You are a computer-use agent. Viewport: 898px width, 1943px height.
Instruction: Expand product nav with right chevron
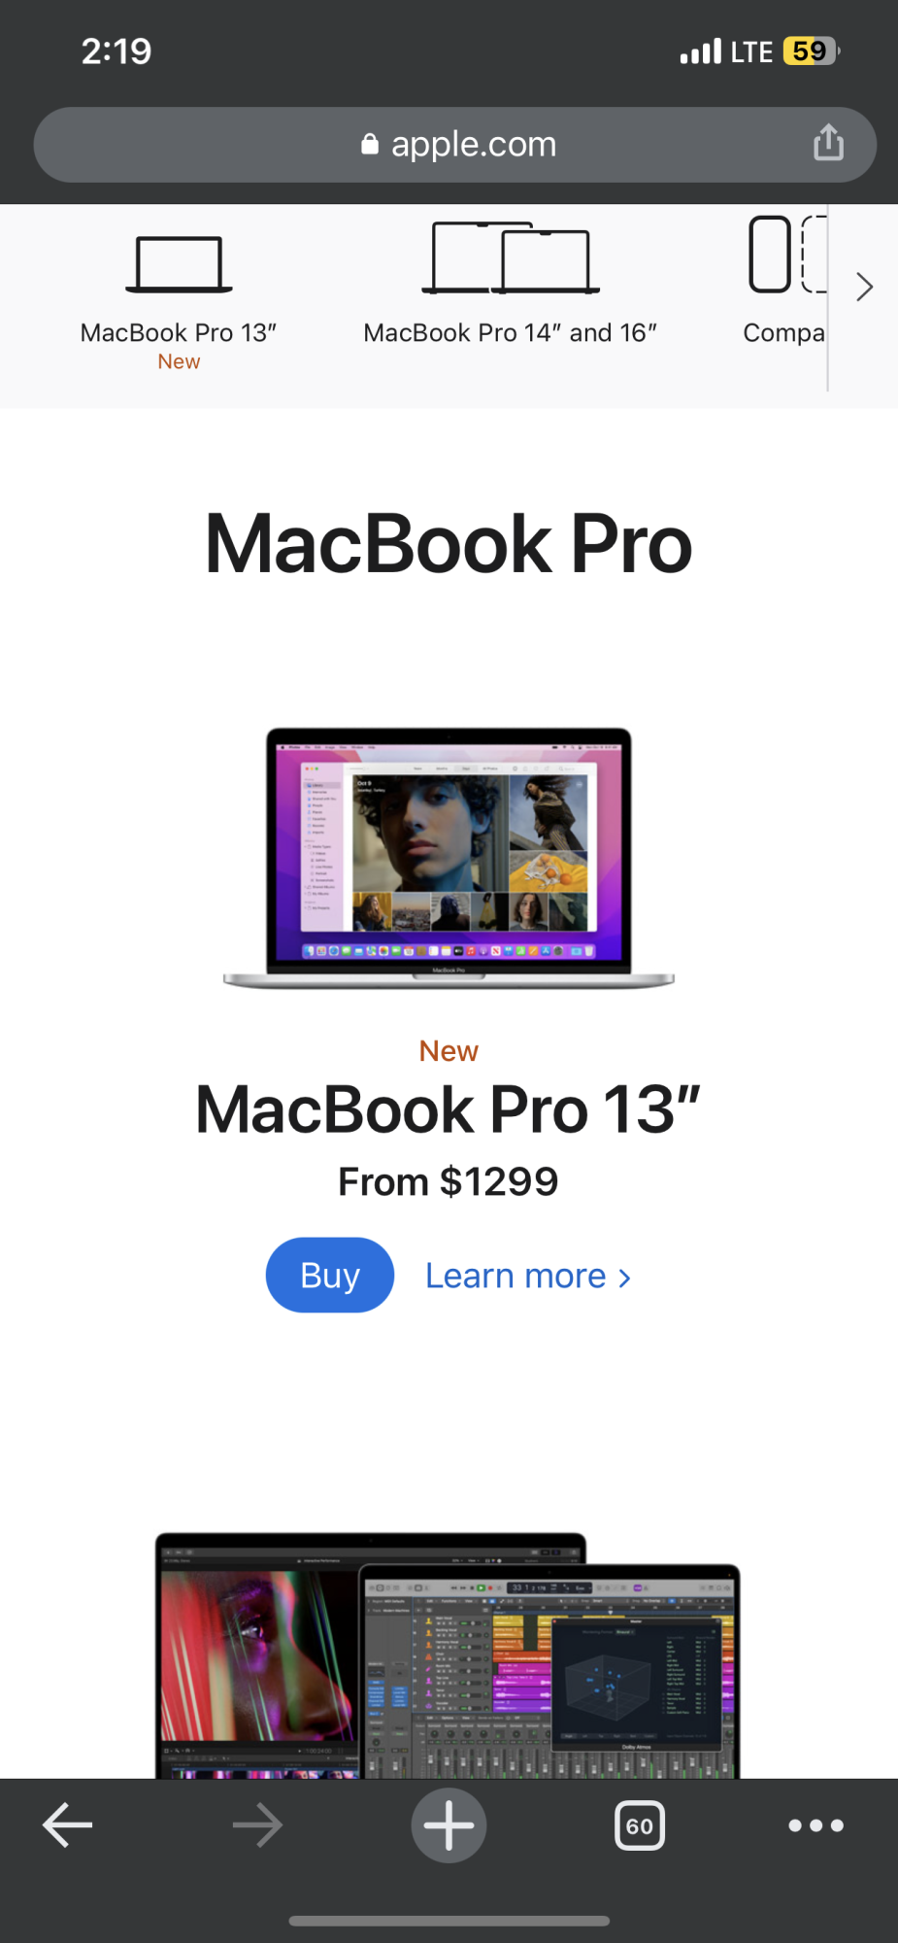[x=864, y=287]
